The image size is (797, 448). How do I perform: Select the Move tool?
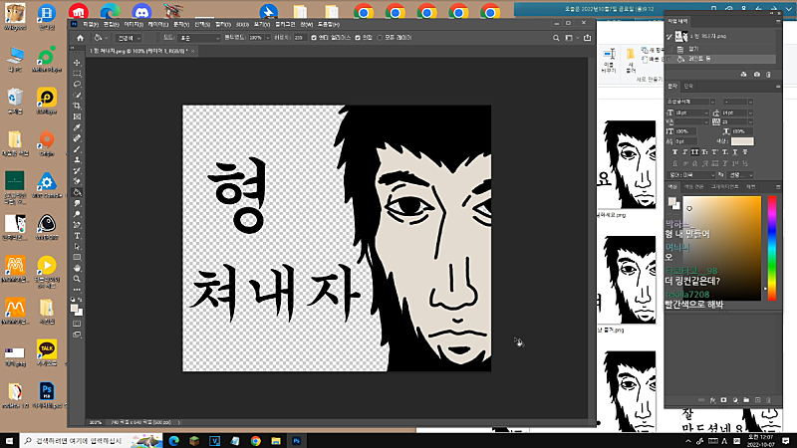77,63
